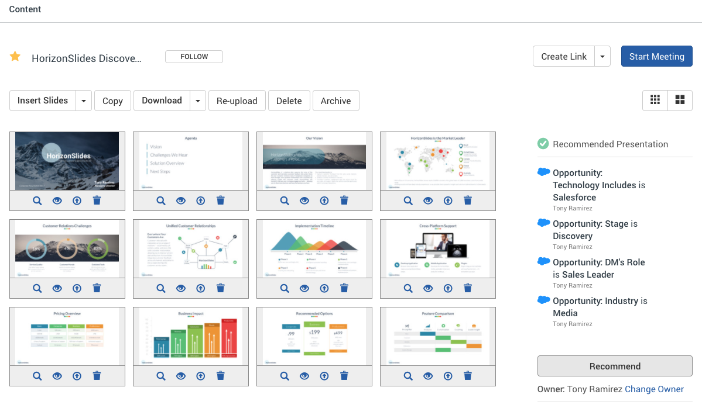This screenshot has width=702, height=408.
Task: Click the upload icon under Customer Relations Challenges
Action: (x=77, y=288)
